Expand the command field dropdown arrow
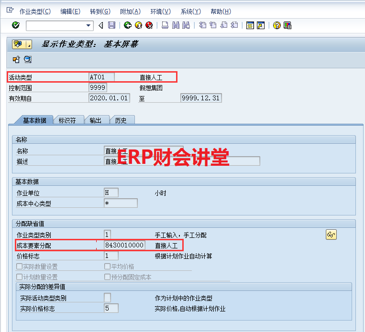365x332 pixels. pos(88,25)
